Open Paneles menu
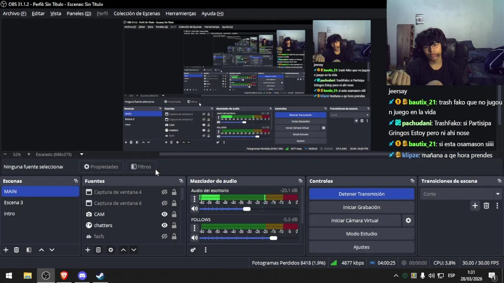504x283 pixels. point(79,13)
